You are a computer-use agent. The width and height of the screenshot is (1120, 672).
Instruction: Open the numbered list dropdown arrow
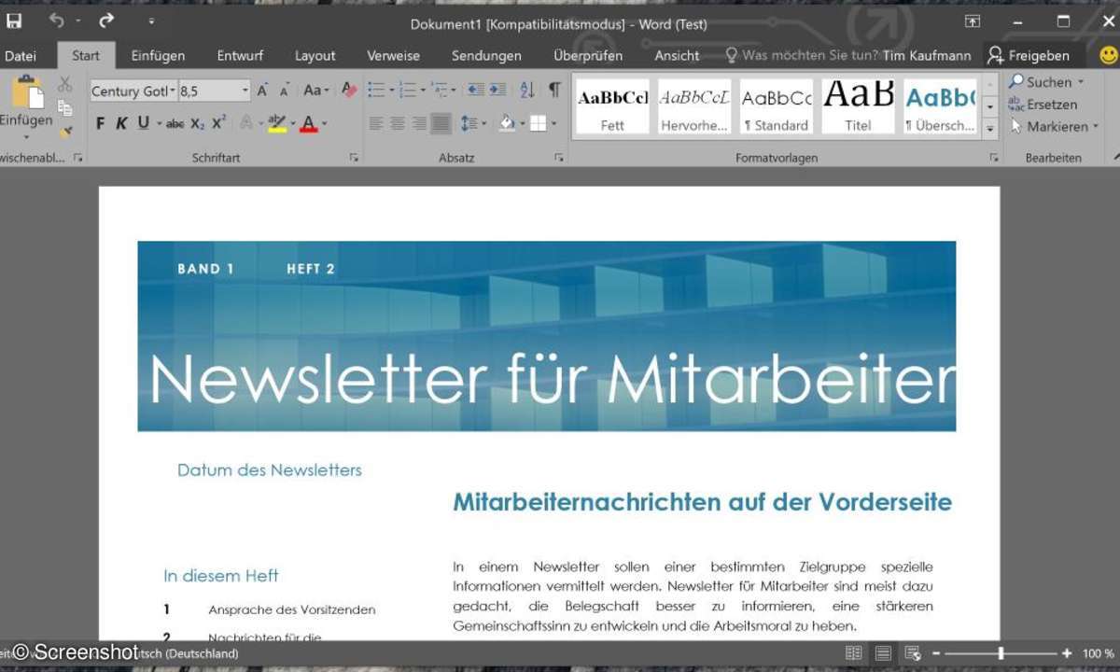(423, 91)
